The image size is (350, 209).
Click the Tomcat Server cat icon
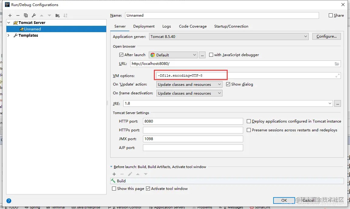15,23
